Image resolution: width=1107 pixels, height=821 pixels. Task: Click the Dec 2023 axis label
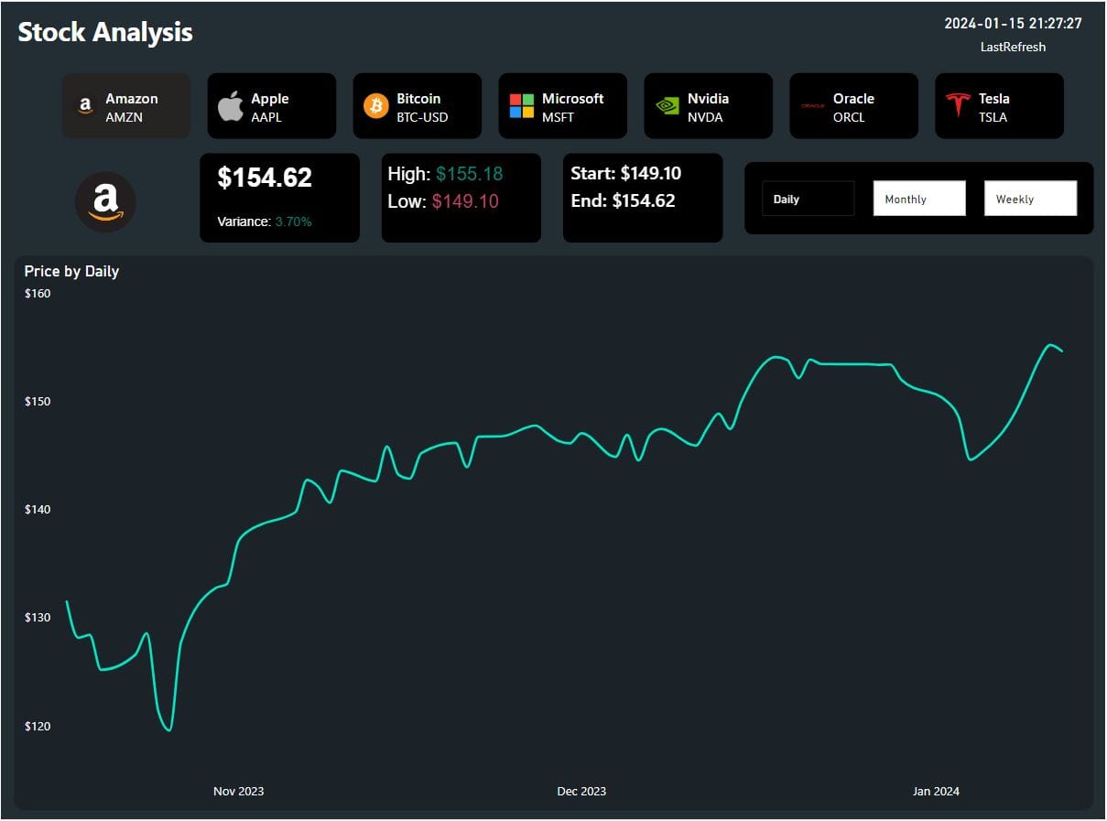(x=581, y=791)
